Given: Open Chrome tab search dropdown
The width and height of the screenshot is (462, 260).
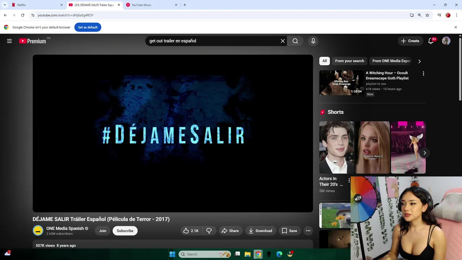Looking at the screenshot, I should [5, 5].
